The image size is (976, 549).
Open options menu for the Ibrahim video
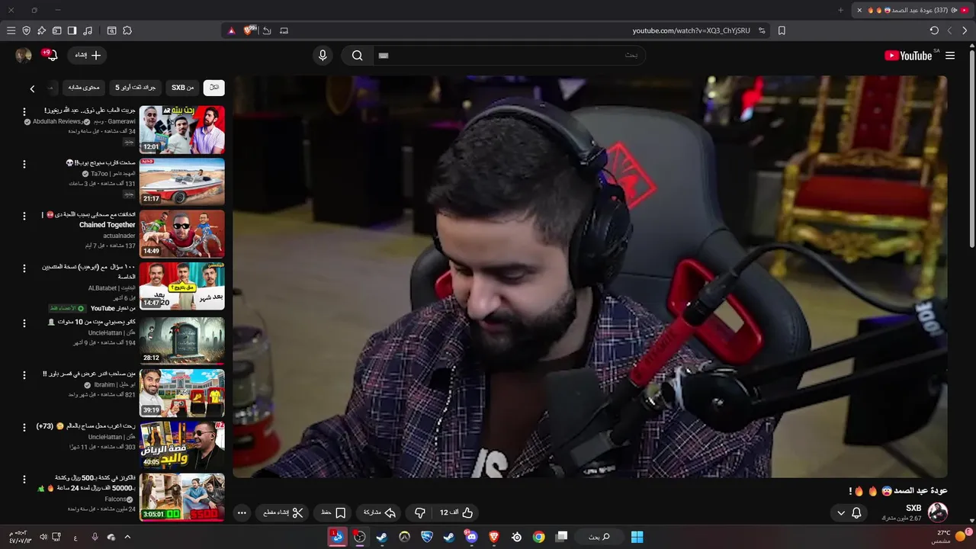[24, 375]
